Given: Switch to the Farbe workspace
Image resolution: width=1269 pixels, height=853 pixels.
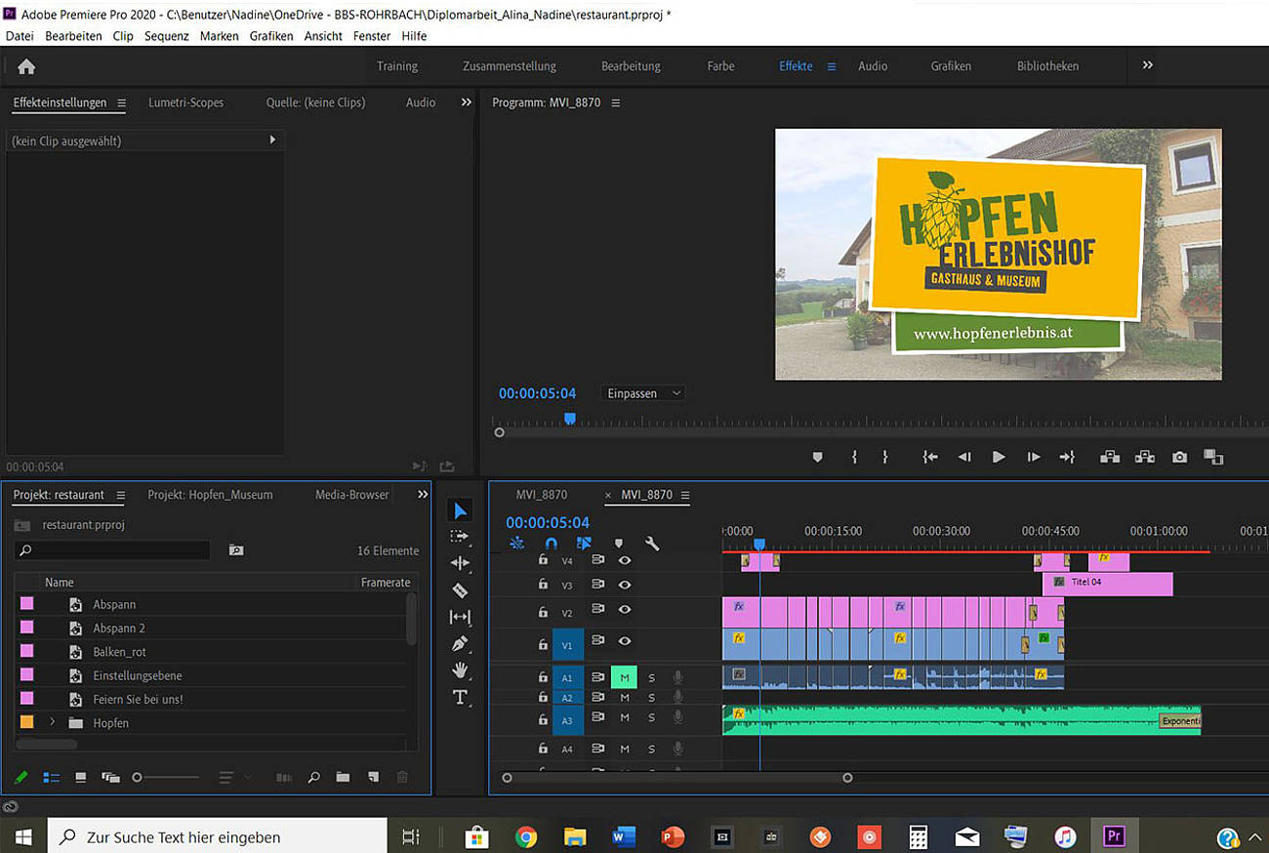Looking at the screenshot, I should [x=721, y=66].
